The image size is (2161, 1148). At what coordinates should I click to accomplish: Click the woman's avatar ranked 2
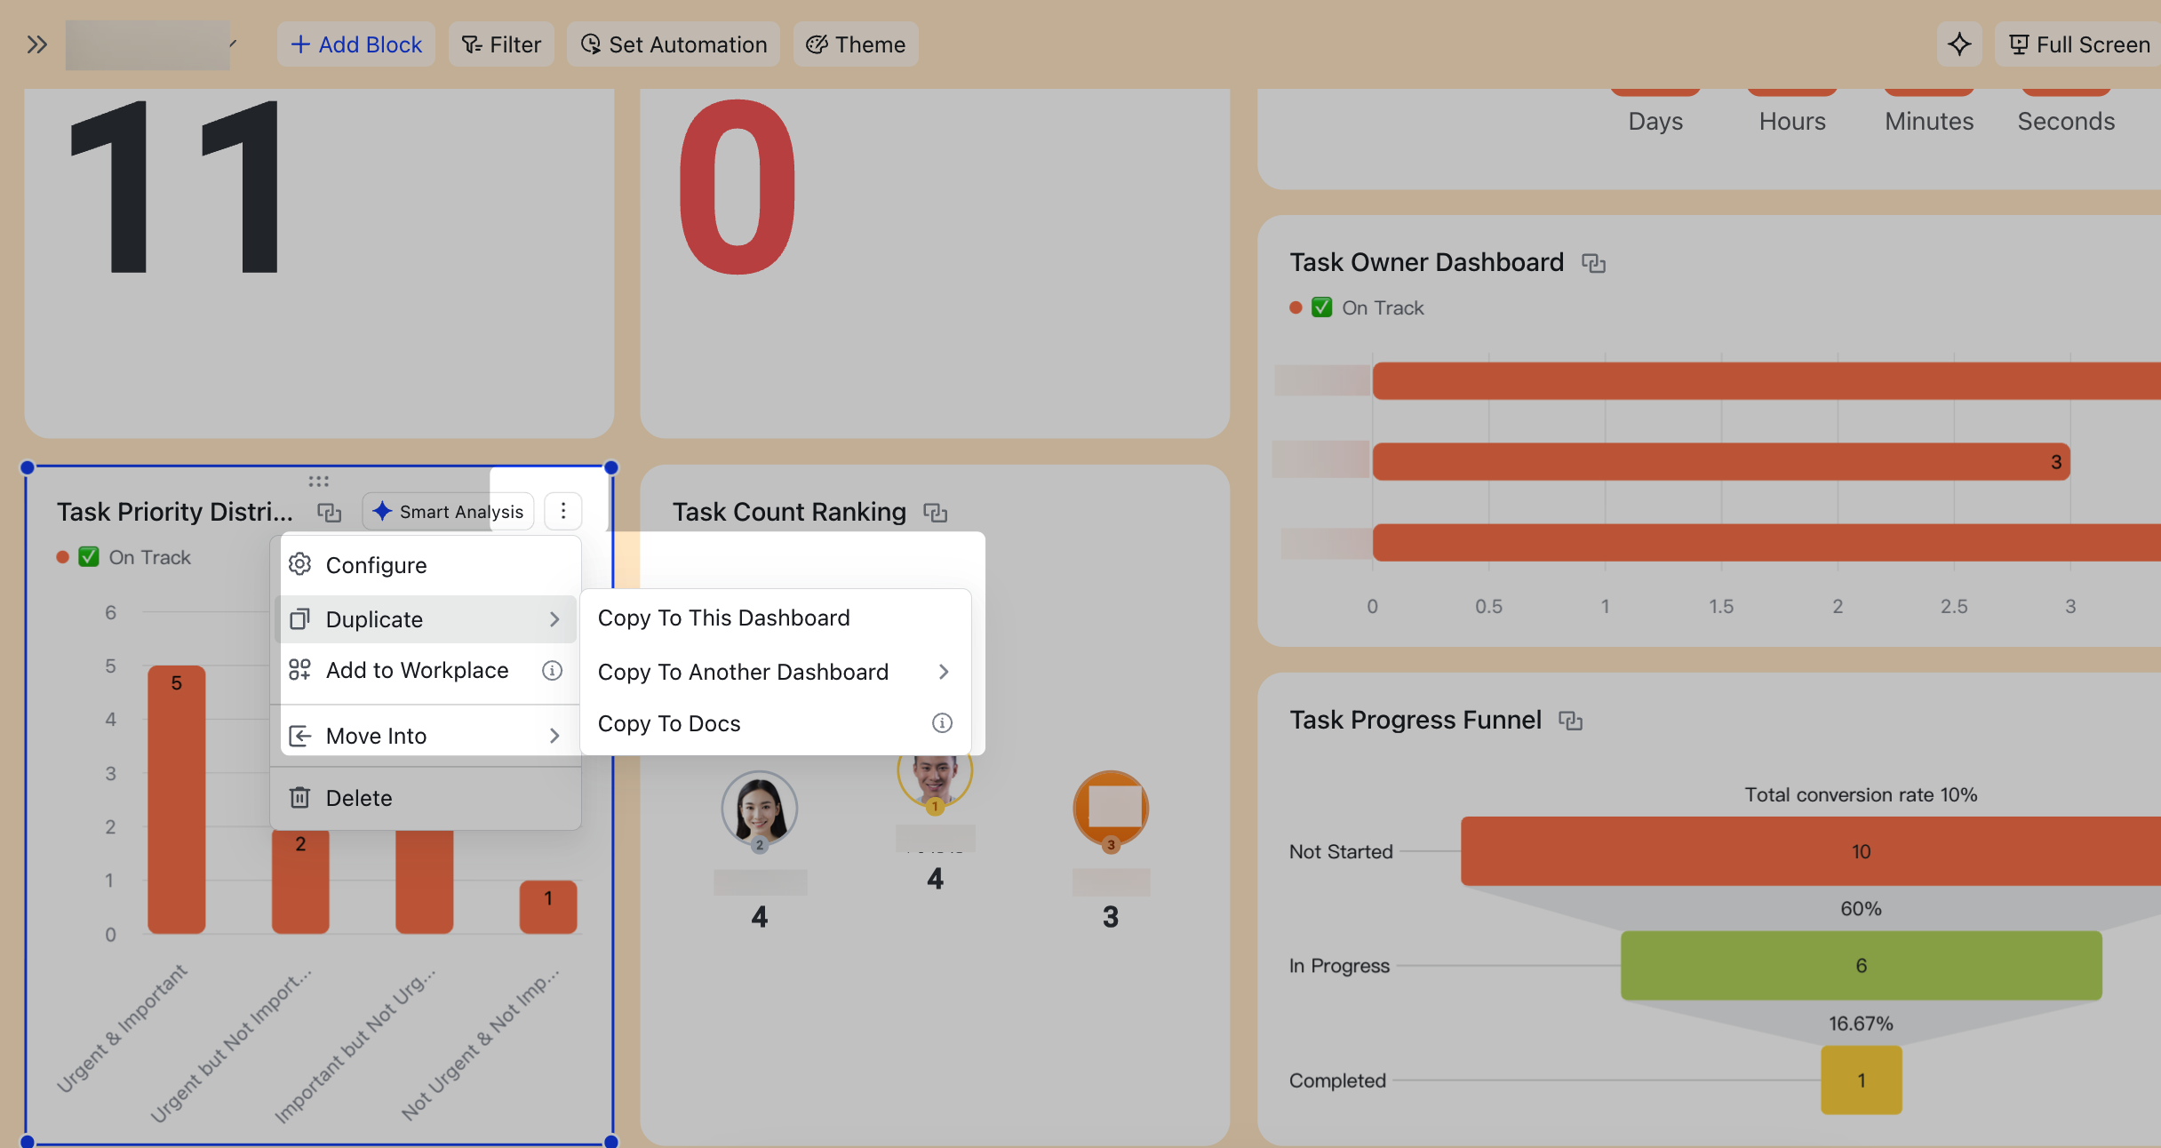pyautogui.click(x=760, y=809)
